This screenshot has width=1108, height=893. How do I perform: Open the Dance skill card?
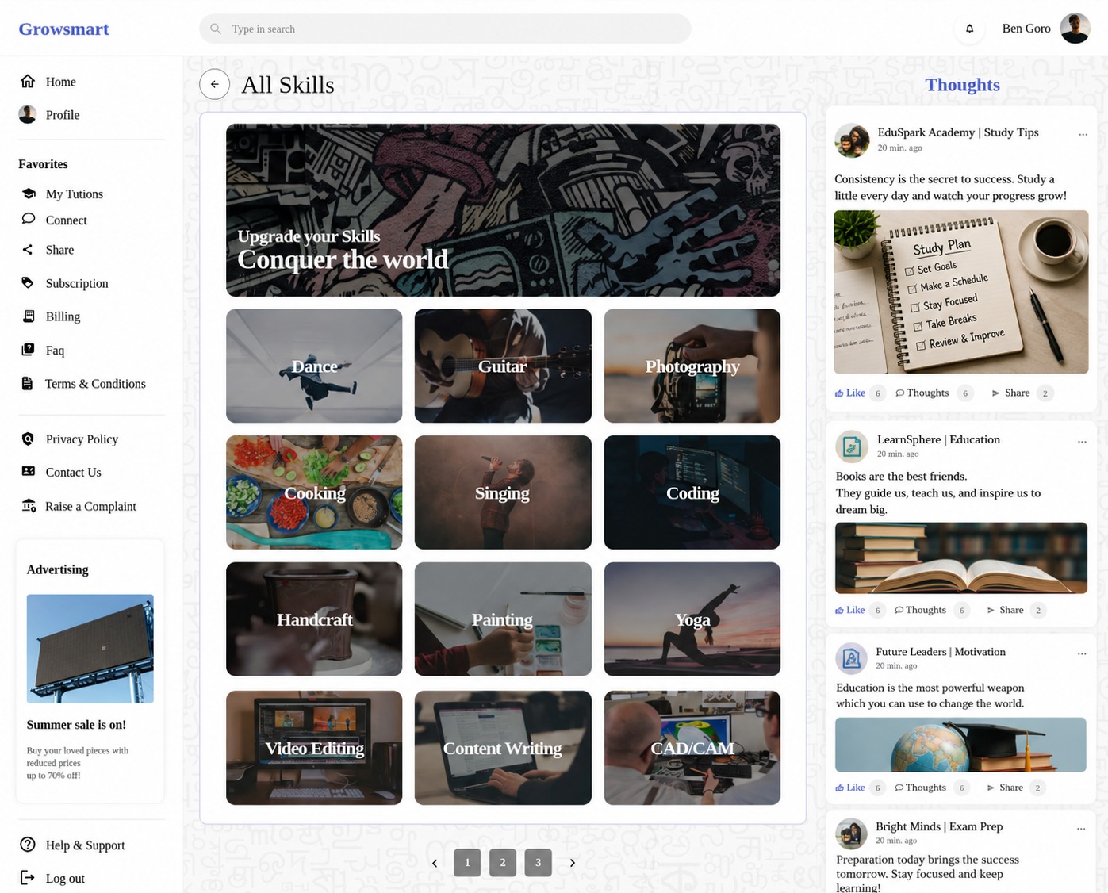314,366
